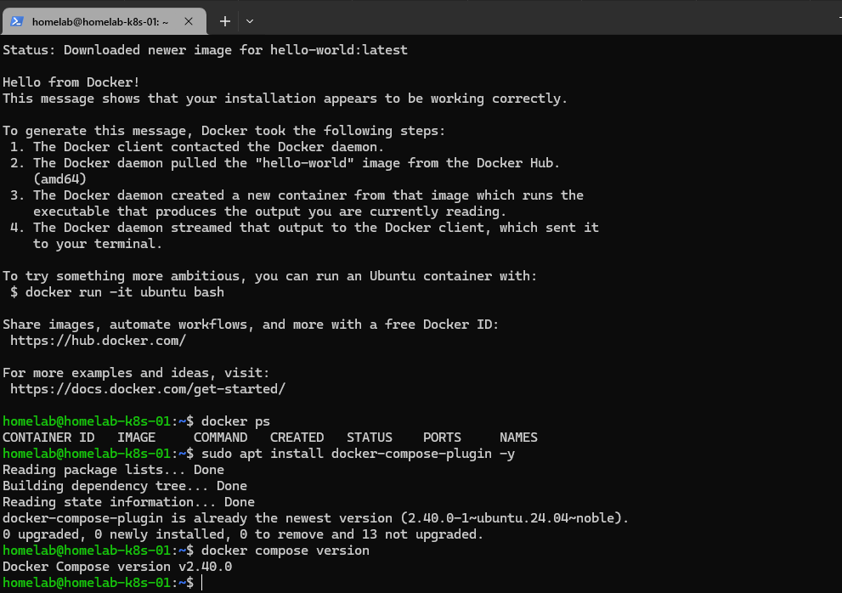842x593 pixels.
Task: Click the https://hub.docker.com/ URL
Action: [x=98, y=341]
